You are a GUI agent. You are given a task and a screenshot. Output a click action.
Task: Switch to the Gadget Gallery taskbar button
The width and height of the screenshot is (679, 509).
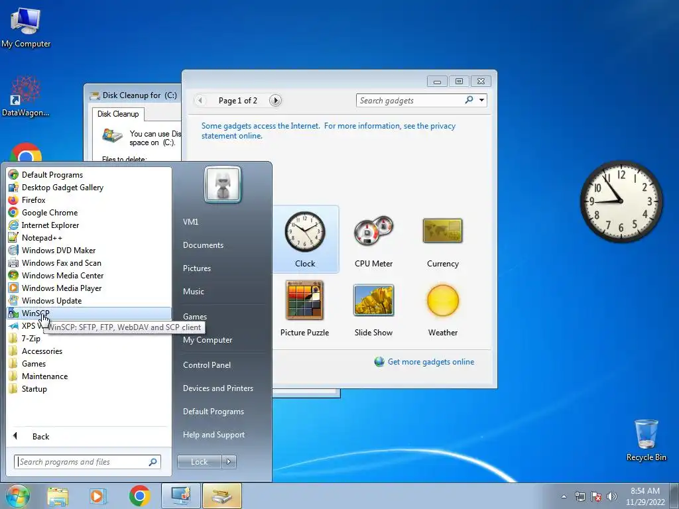[180, 496]
